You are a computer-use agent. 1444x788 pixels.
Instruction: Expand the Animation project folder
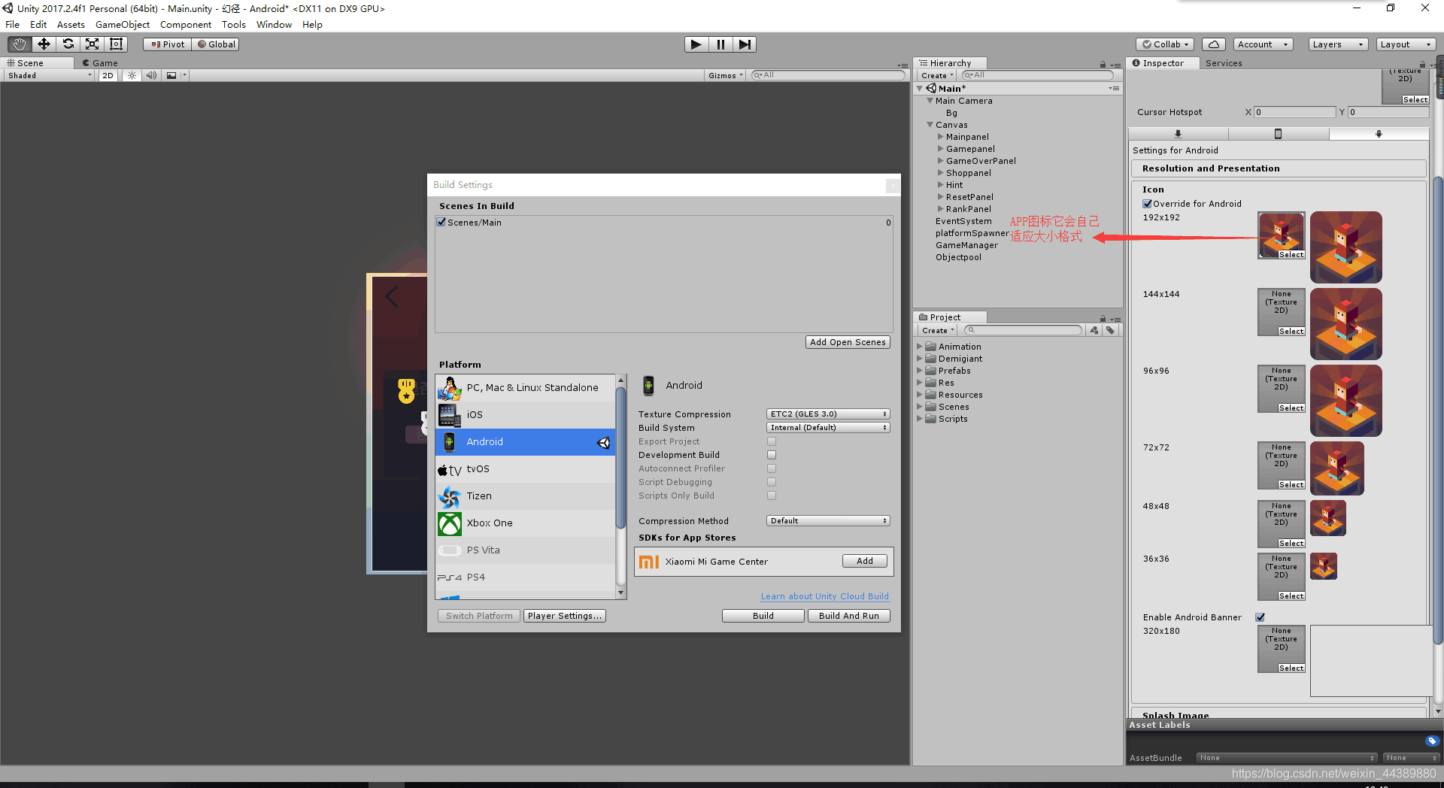pyautogui.click(x=920, y=347)
